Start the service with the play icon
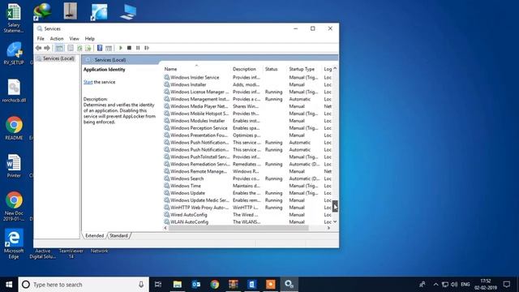The image size is (519, 292). pyautogui.click(x=121, y=48)
